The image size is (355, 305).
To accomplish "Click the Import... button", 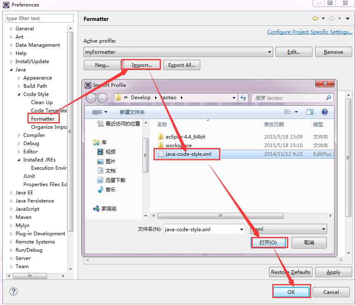I will pos(142,65).
